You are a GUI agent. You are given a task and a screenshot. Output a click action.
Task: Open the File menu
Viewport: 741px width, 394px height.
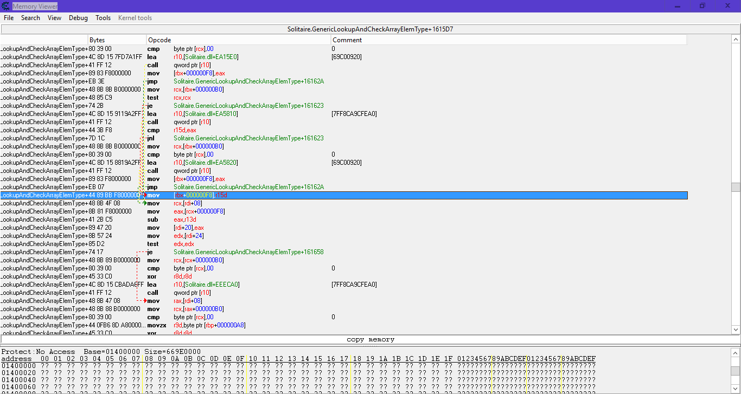[9, 18]
